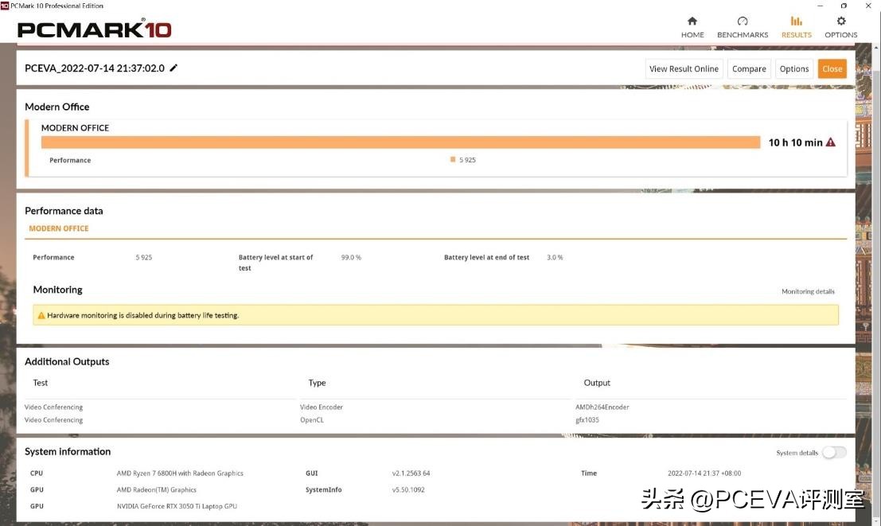Click the result name PCEVA_2022-07-14 21:37:02.0
Viewport: 881px width, 526px height.
click(95, 68)
